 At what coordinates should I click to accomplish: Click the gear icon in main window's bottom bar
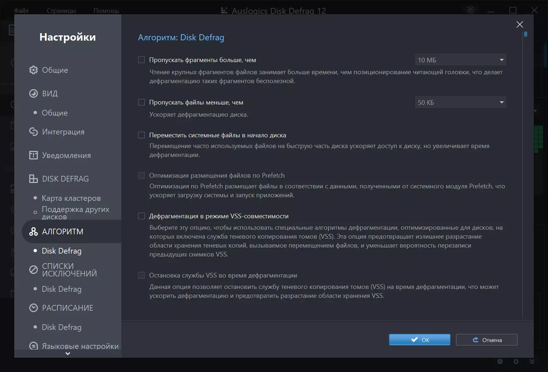click(x=516, y=361)
